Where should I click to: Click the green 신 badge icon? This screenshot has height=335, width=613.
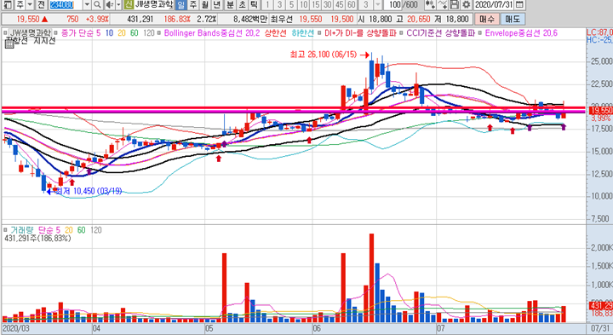129,5
